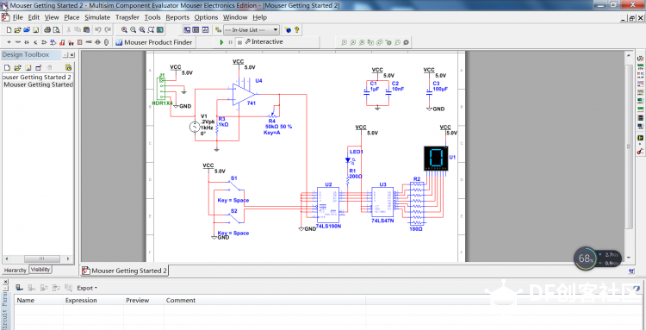
Task: Click the Preview column header
Action: coord(144,301)
